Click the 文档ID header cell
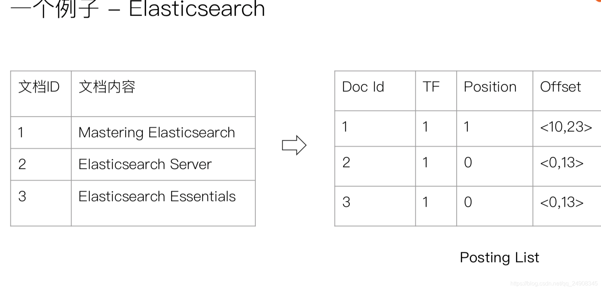601x290 pixels. pyautogui.click(x=41, y=94)
